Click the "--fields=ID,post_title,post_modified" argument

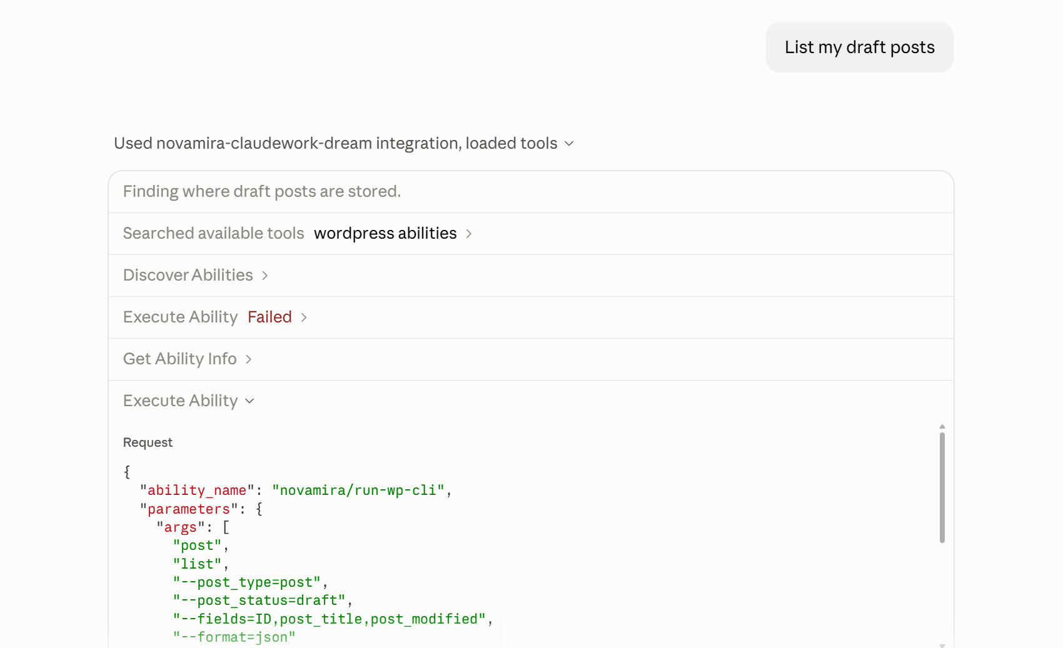[x=330, y=619]
